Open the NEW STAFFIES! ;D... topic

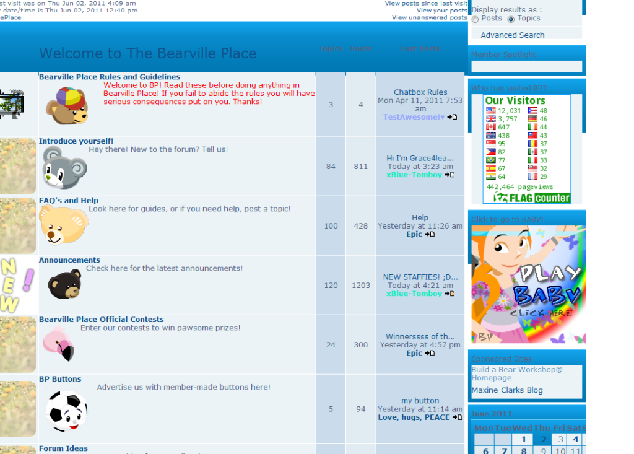pyautogui.click(x=420, y=277)
